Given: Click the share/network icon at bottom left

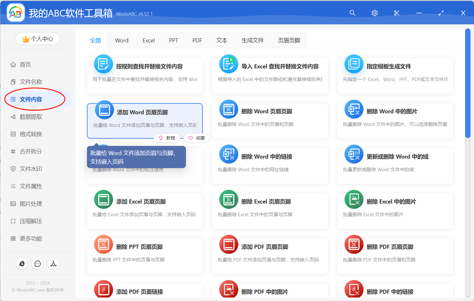Looking at the screenshot, I should (x=53, y=263).
